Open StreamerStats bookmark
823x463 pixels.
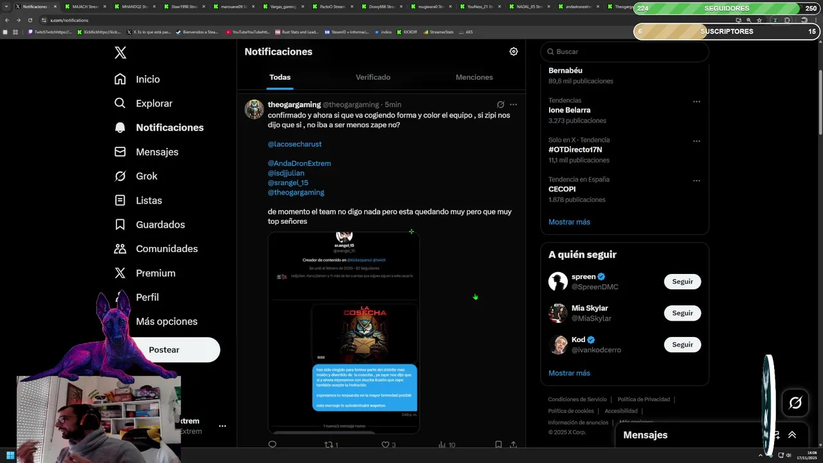(x=439, y=32)
